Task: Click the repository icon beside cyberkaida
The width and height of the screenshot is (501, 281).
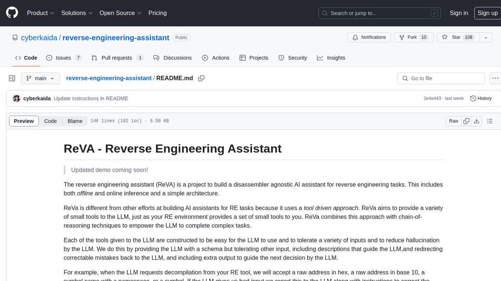Action: pyautogui.click(x=15, y=38)
